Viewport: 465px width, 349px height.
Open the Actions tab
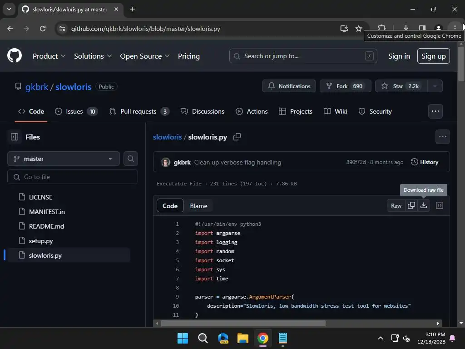pyautogui.click(x=252, y=111)
